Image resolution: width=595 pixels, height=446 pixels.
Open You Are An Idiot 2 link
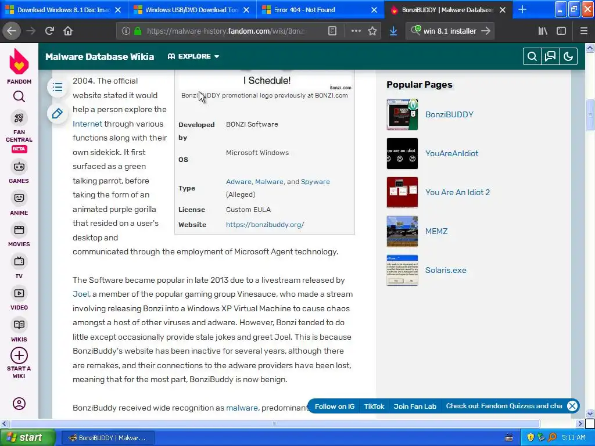pos(457,192)
